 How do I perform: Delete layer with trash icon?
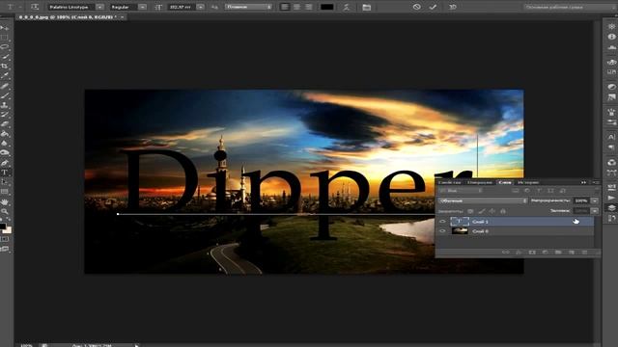click(584, 253)
